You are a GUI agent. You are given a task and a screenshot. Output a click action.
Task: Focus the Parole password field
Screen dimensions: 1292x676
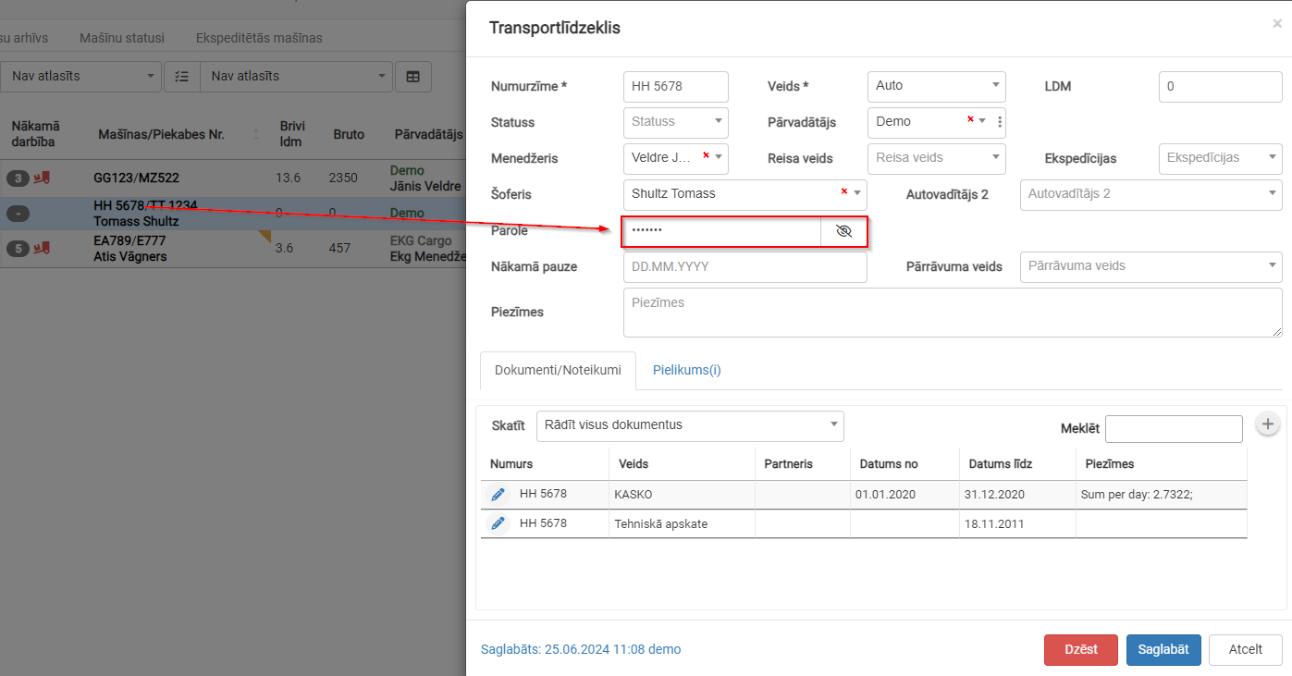[722, 231]
